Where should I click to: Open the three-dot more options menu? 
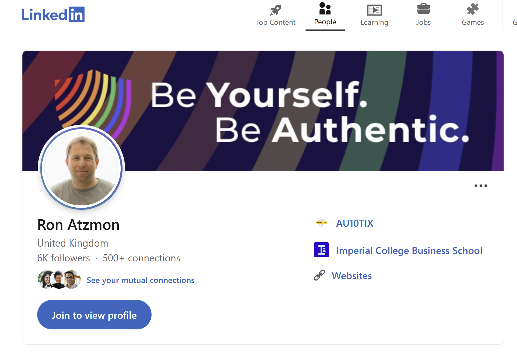pyautogui.click(x=481, y=186)
